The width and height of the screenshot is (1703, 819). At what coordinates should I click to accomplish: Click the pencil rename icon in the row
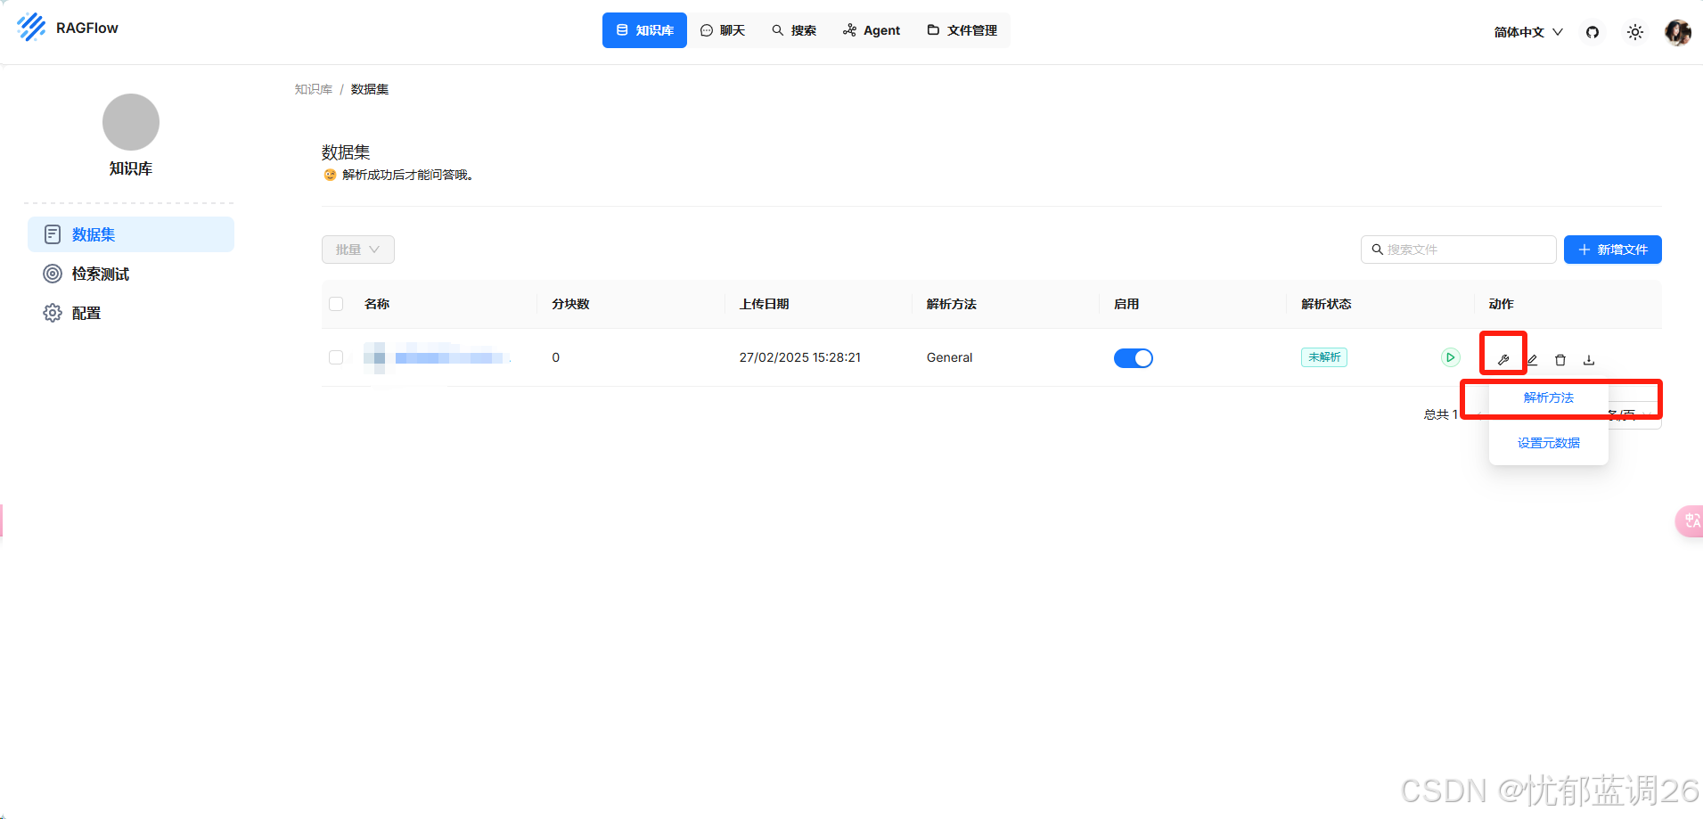(1532, 359)
